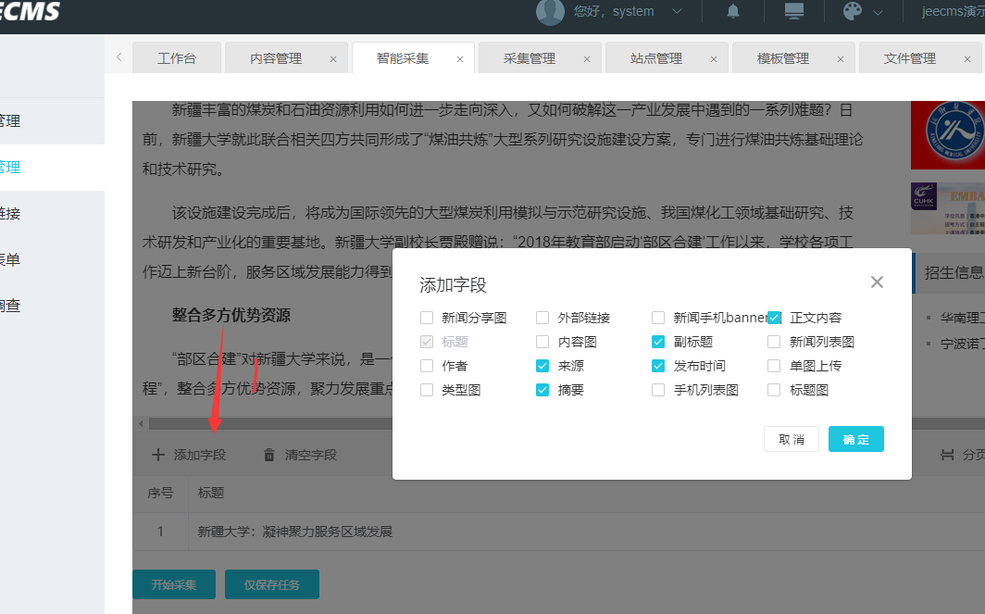Check the 新闻分享图 checkbox

tap(427, 318)
